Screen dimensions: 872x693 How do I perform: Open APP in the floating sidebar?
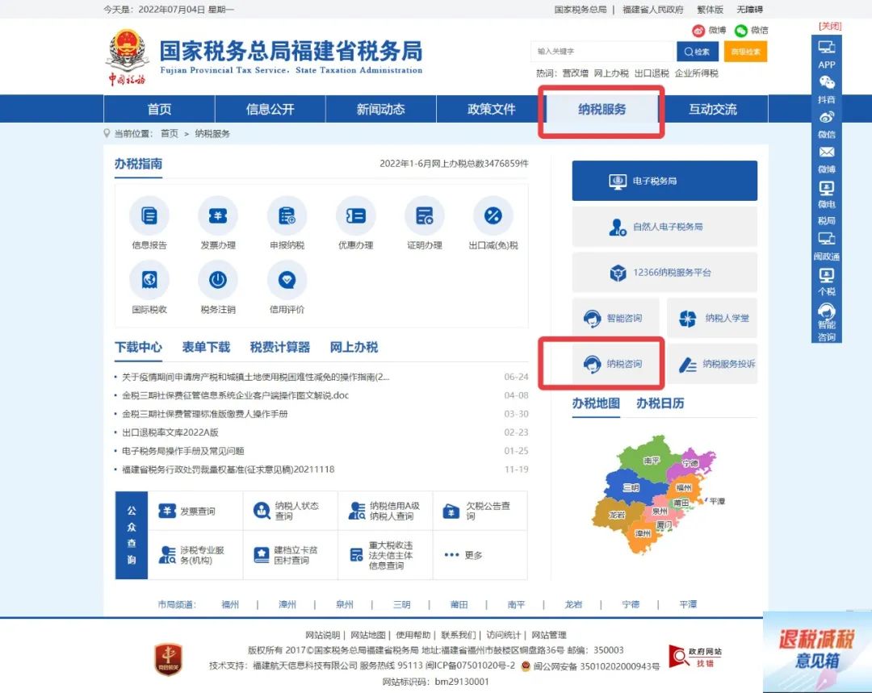click(x=827, y=55)
